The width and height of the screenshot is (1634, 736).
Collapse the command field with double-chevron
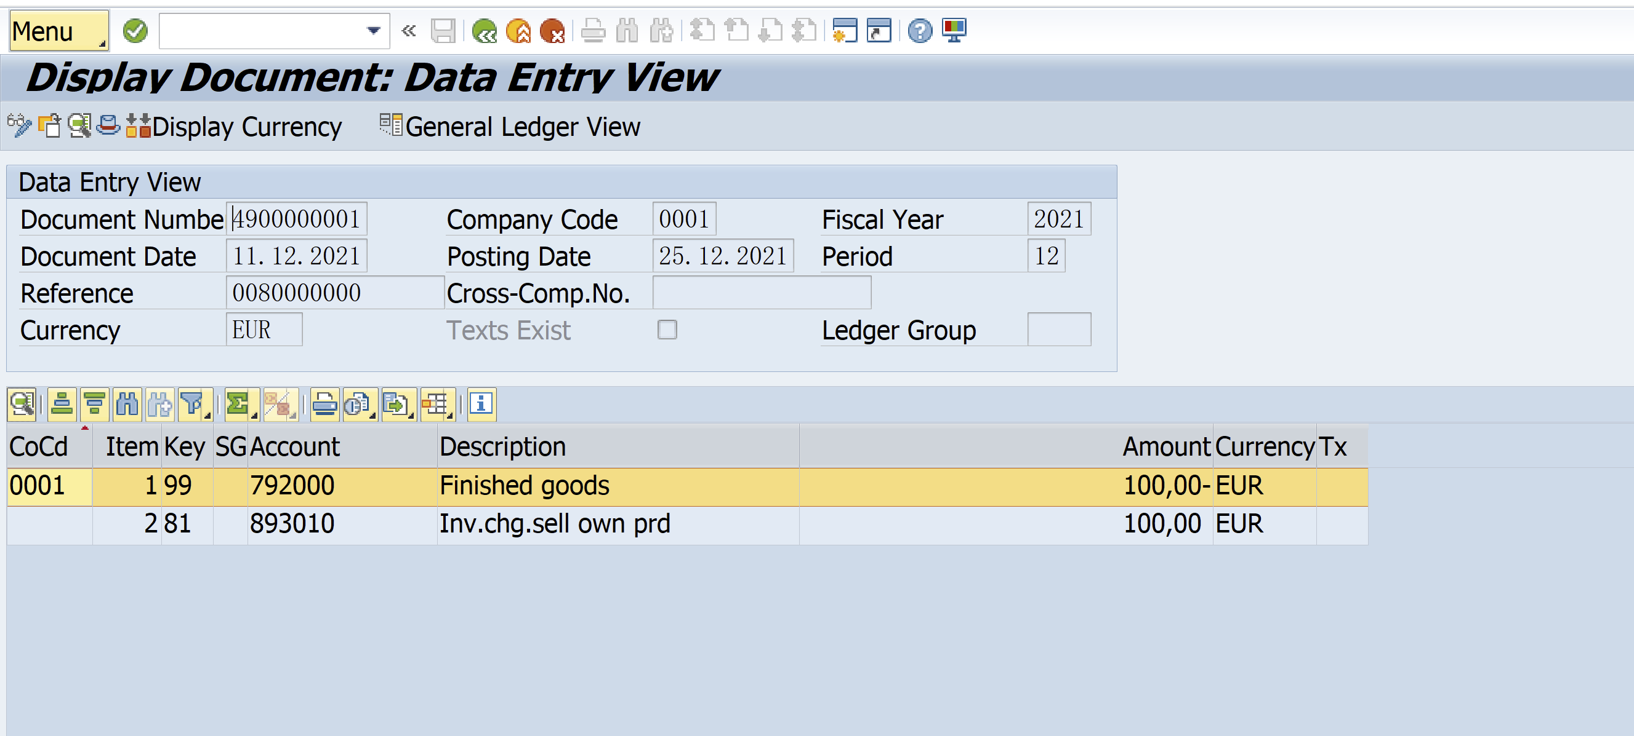coord(409,30)
